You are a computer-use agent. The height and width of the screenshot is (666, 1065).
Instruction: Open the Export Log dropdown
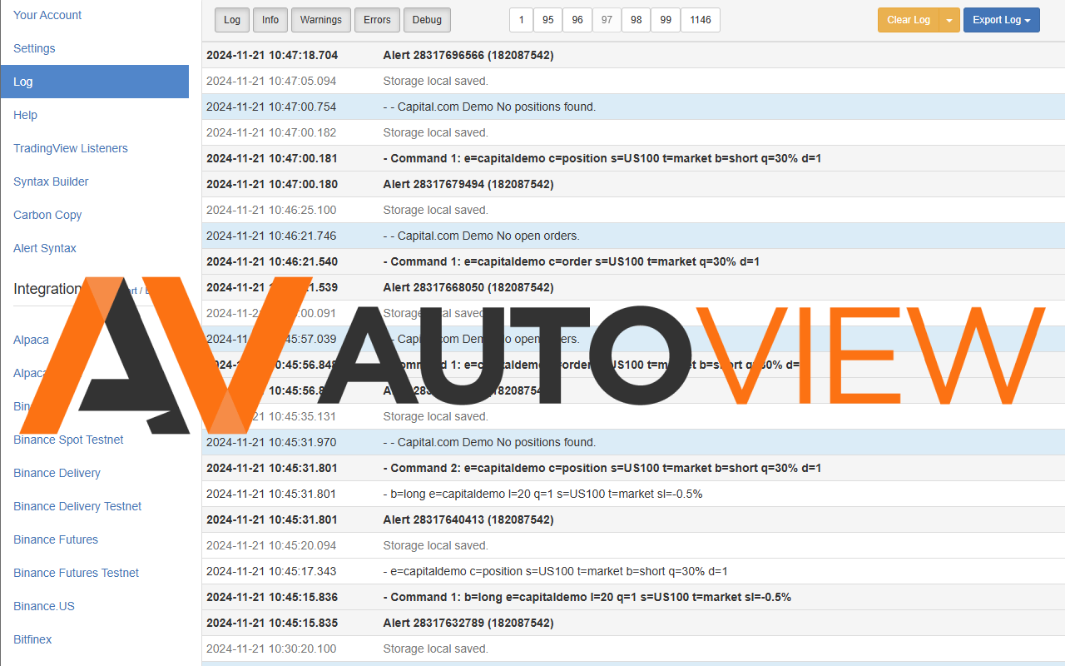[x=1001, y=19]
